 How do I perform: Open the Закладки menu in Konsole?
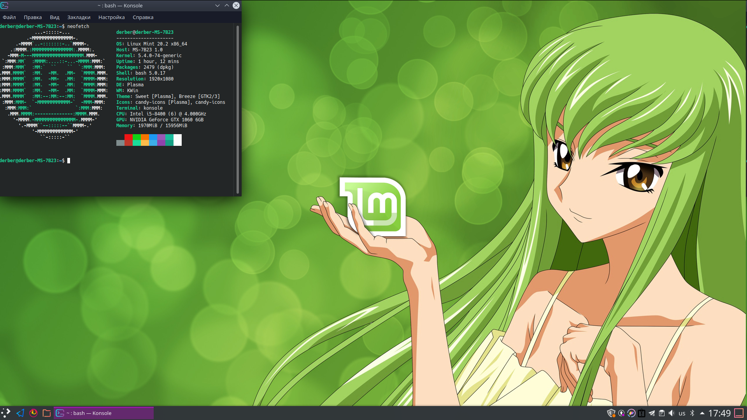click(x=79, y=17)
